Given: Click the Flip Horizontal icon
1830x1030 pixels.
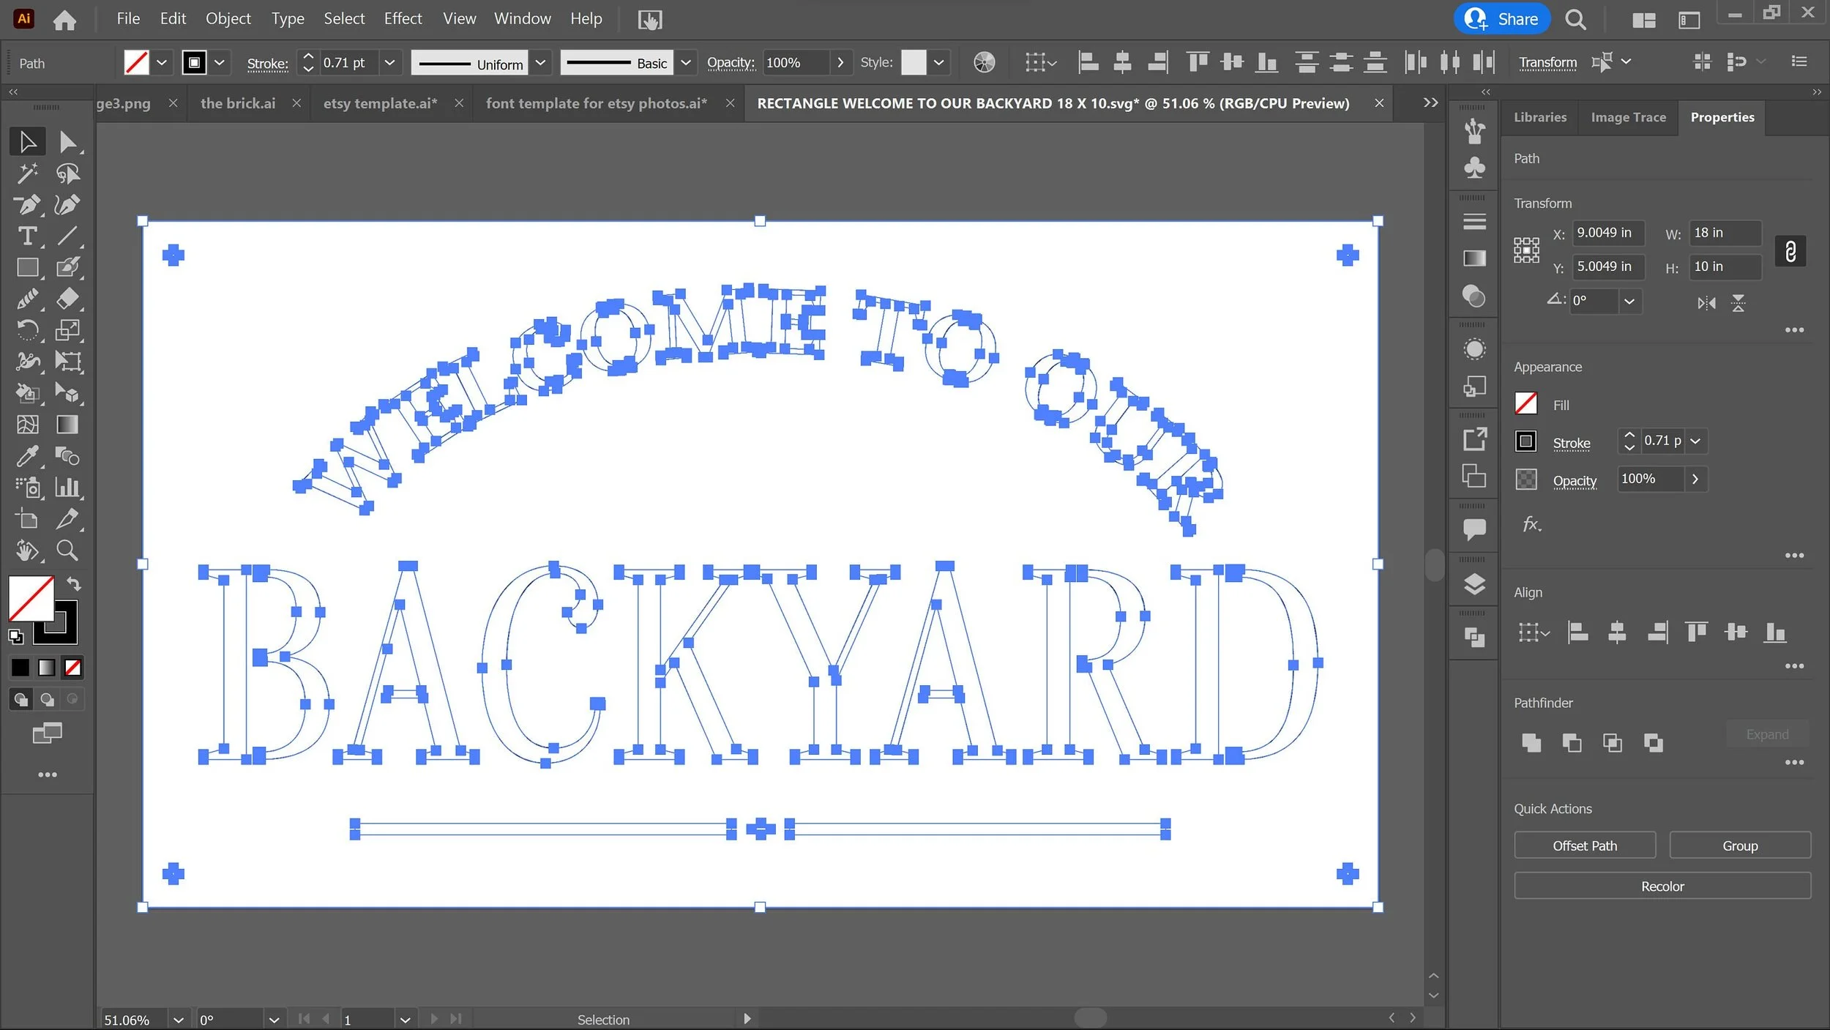Looking at the screenshot, I should tap(1706, 303).
